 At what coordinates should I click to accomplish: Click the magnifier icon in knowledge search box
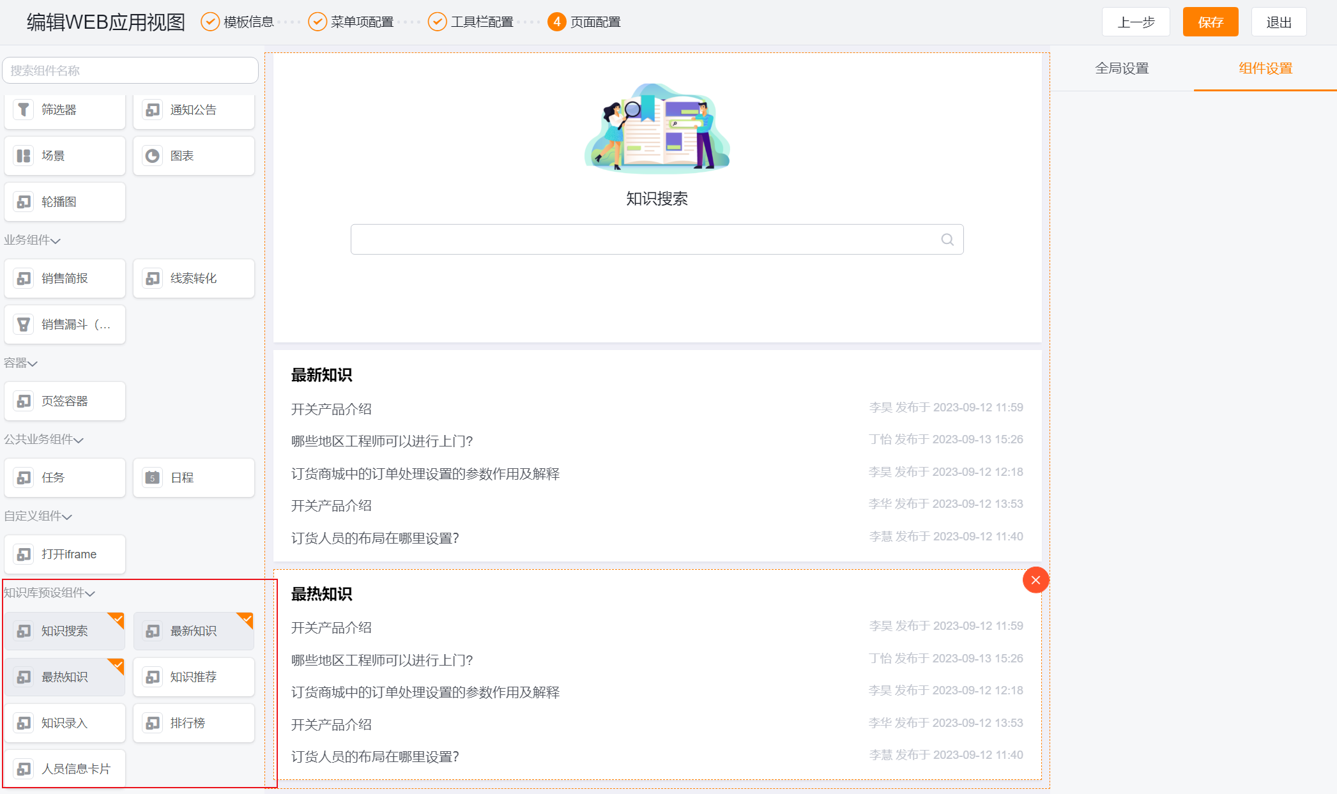click(x=947, y=240)
